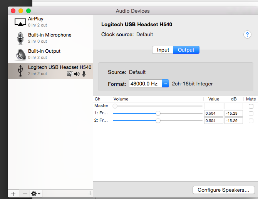Image resolution: width=258 pixels, height=199 pixels.
Task: Open the 48000.0 Hz format dropdown
Action: [166, 84]
